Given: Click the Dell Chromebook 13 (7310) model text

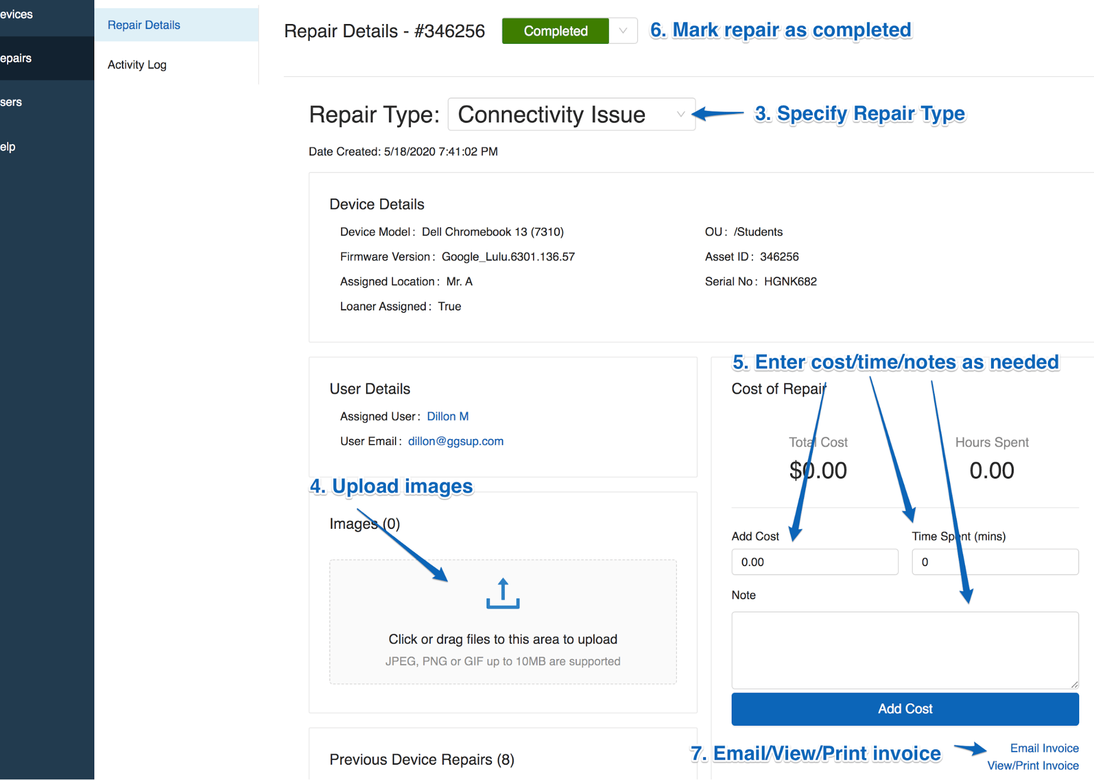Looking at the screenshot, I should (x=493, y=232).
